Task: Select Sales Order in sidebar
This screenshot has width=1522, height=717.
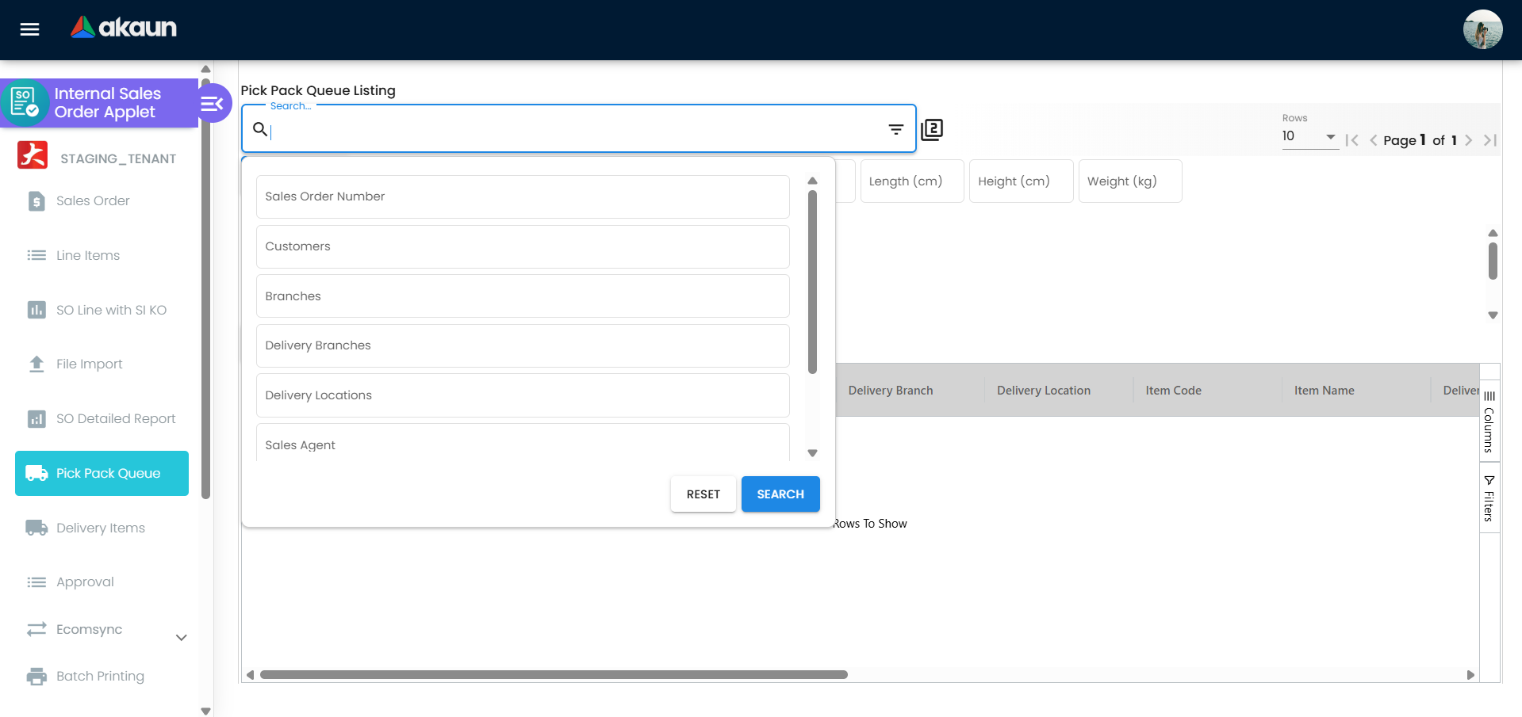Action: [93, 200]
